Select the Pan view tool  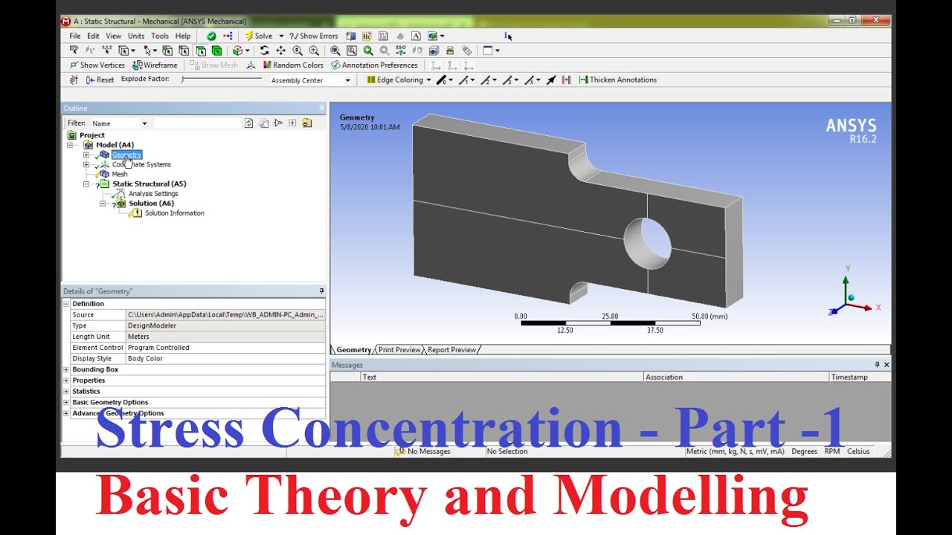(x=280, y=51)
